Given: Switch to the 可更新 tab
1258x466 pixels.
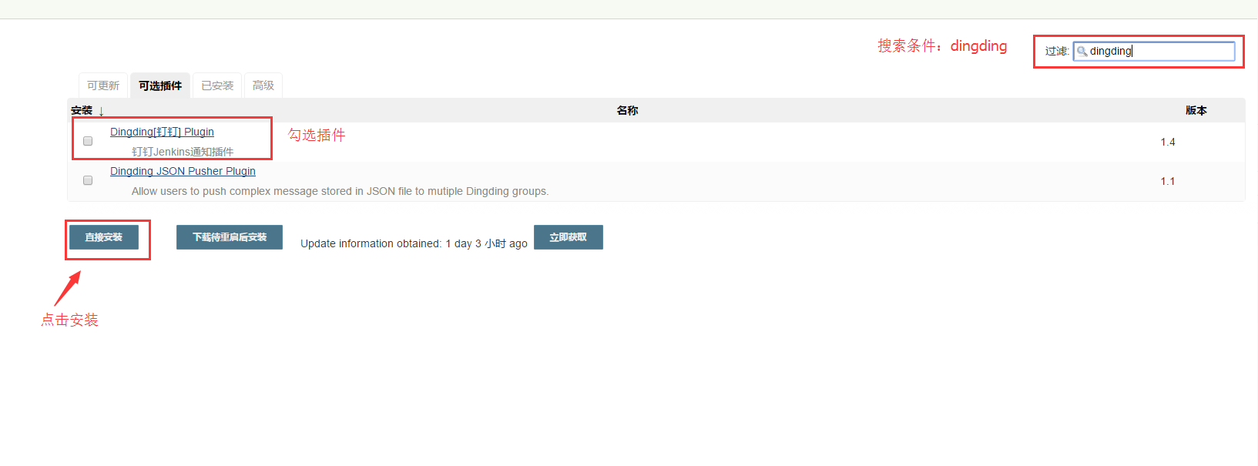Looking at the screenshot, I should 103,85.
